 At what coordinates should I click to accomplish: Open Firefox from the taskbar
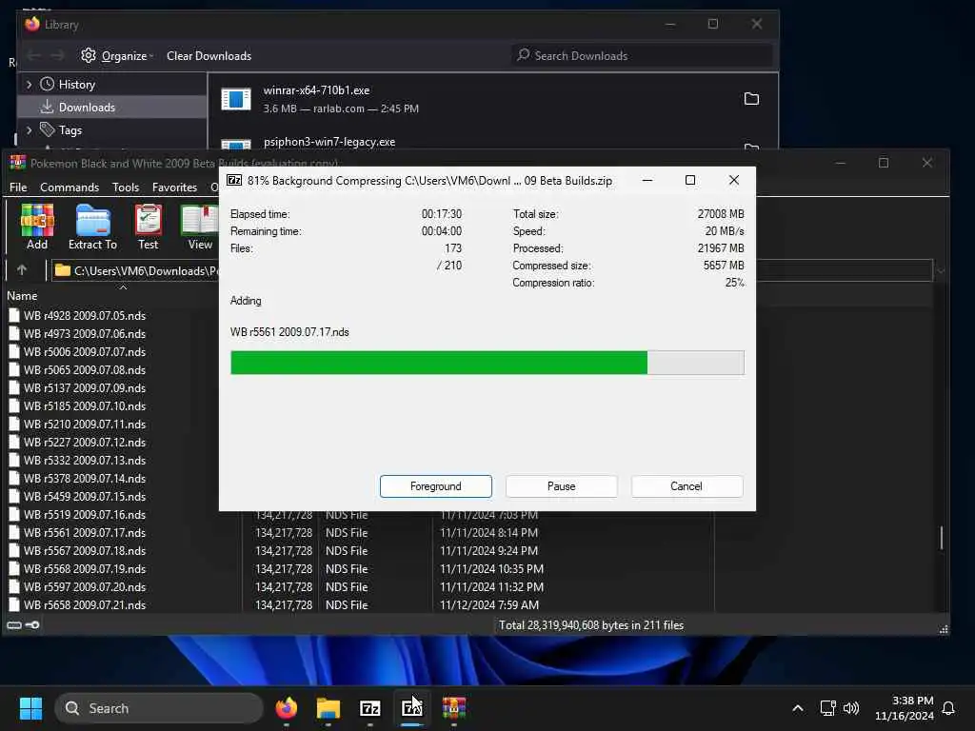(x=286, y=708)
